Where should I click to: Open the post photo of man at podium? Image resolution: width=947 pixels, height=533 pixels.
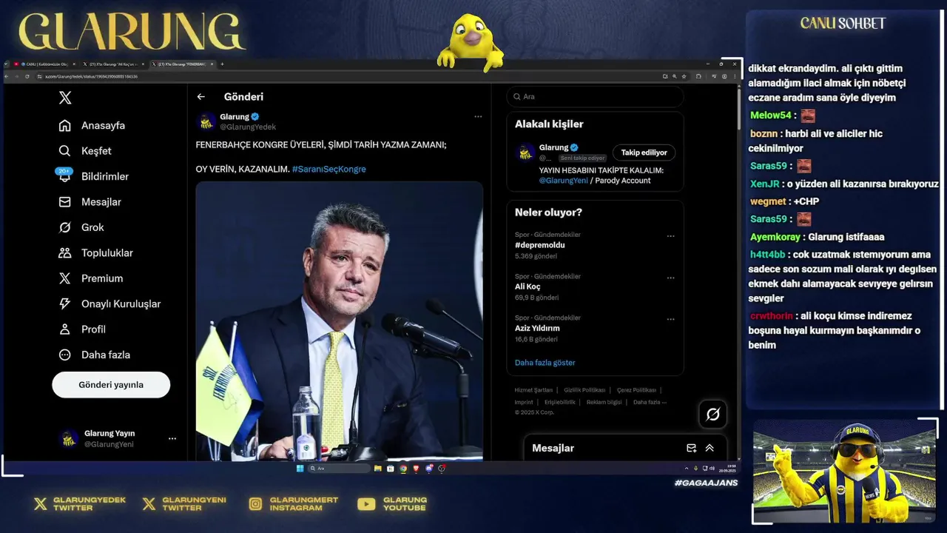click(x=340, y=321)
